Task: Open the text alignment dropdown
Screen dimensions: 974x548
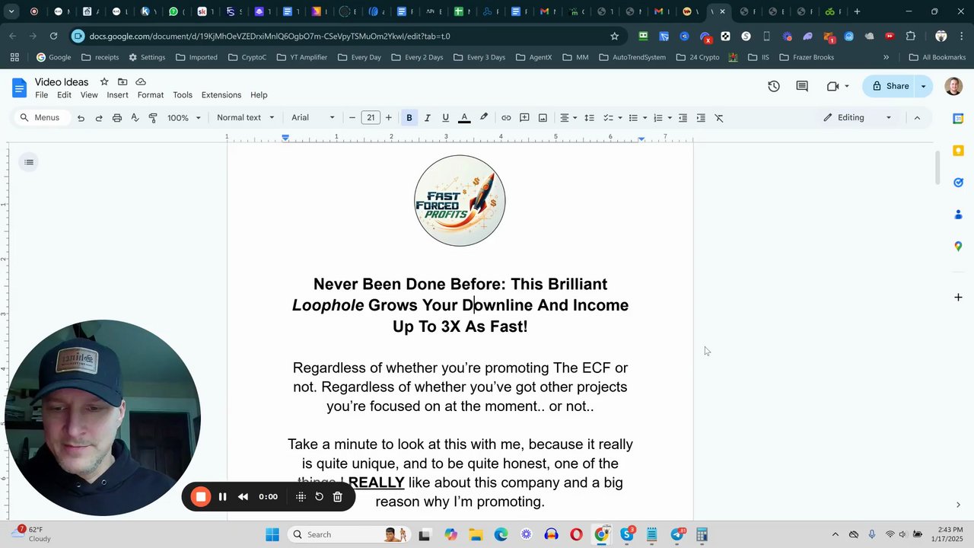Action: (568, 118)
